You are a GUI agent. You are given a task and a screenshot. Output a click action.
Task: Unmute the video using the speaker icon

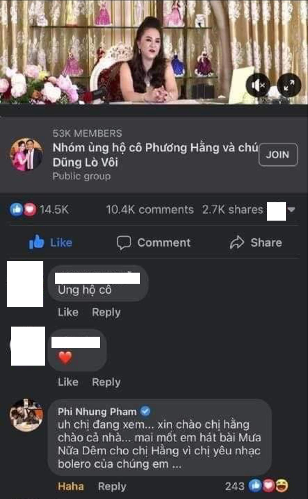click(258, 85)
